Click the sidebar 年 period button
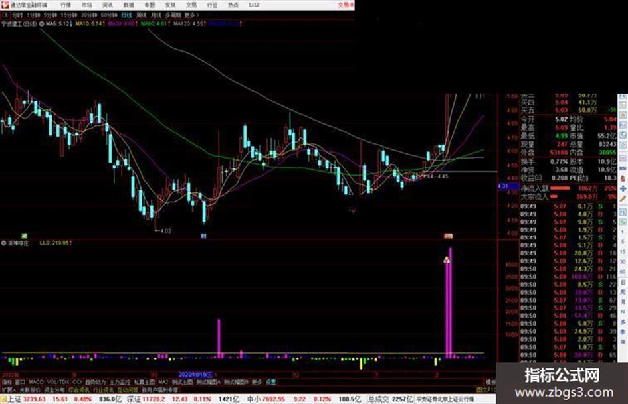This screenshot has width=628, height=404. [x=623, y=342]
